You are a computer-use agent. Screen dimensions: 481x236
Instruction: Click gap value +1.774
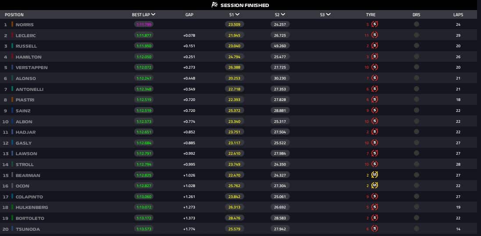[x=189, y=229]
